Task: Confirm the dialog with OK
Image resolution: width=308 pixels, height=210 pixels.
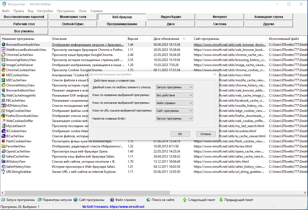Action: [180, 134]
